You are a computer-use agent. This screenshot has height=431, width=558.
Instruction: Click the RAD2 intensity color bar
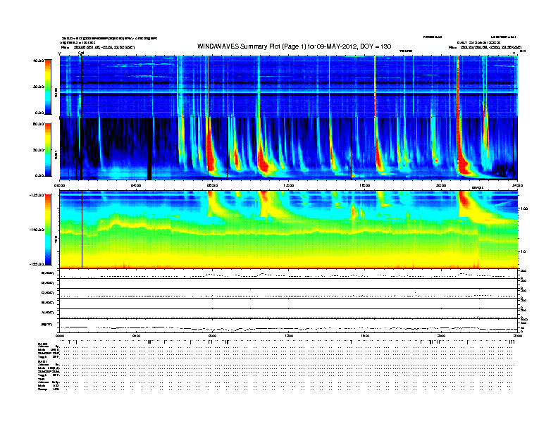point(48,87)
